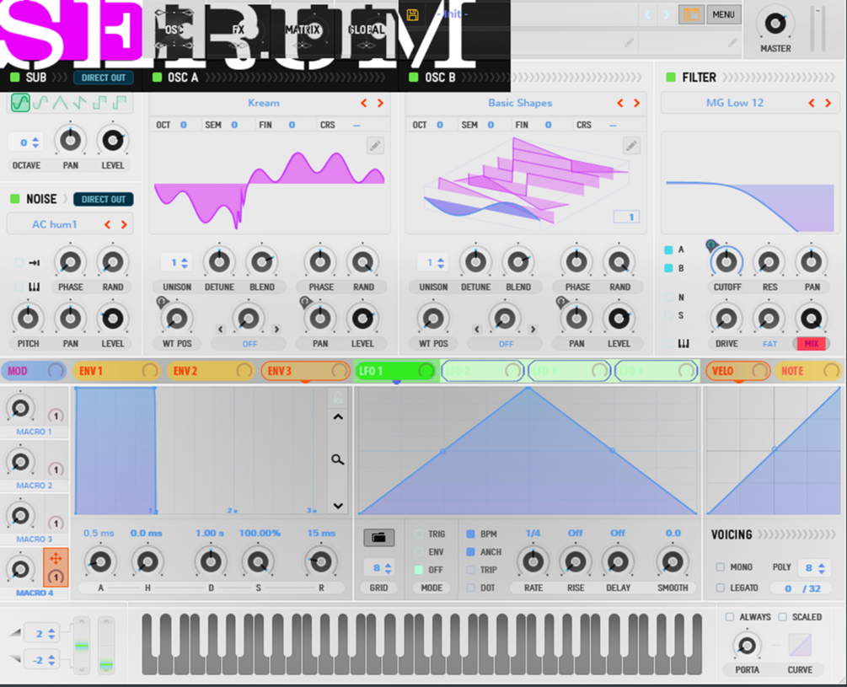The image size is (847, 687).
Task: Open the LFO shape folder icon
Action: pos(378,538)
